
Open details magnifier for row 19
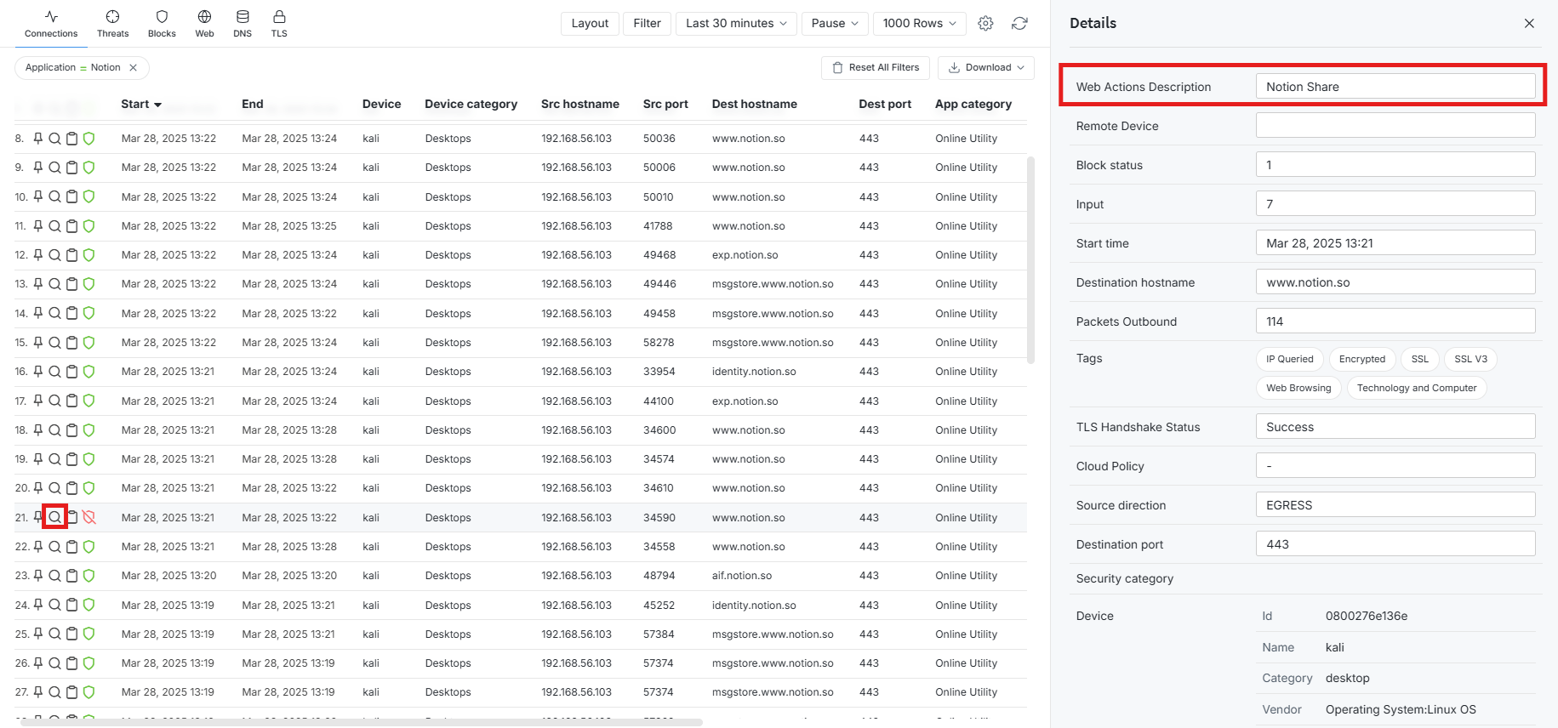click(54, 458)
